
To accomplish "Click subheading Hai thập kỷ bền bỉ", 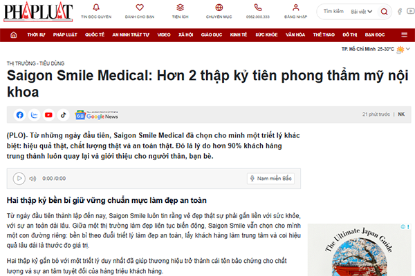I will pyautogui.click(x=107, y=201).
